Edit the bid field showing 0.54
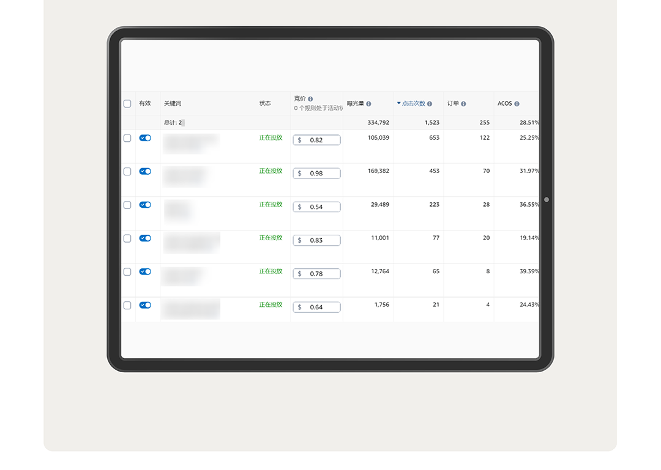 tap(316, 207)
